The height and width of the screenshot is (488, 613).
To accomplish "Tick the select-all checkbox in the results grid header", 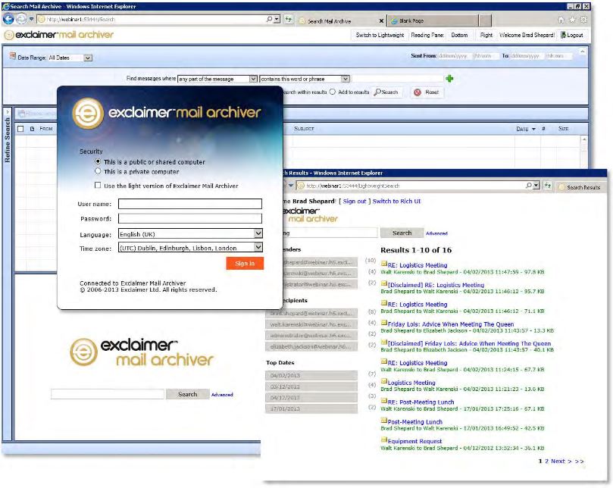I will pyautogui.click(x=20, y=129).
